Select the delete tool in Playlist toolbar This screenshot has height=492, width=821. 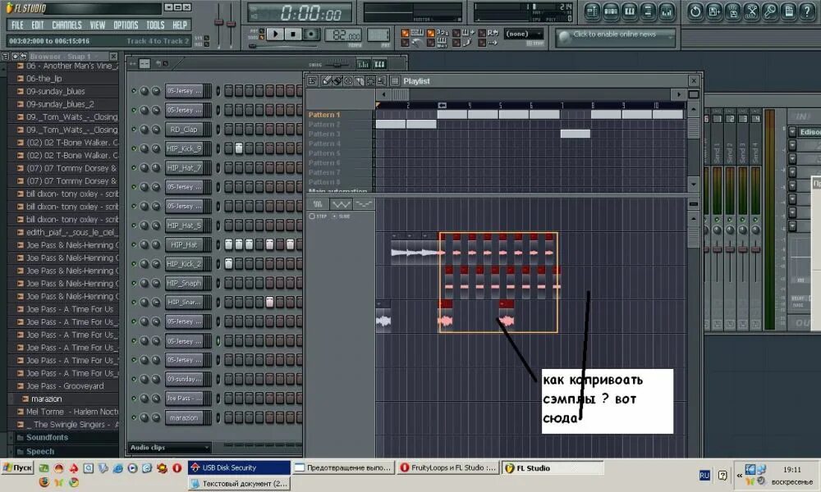point(348,80)
